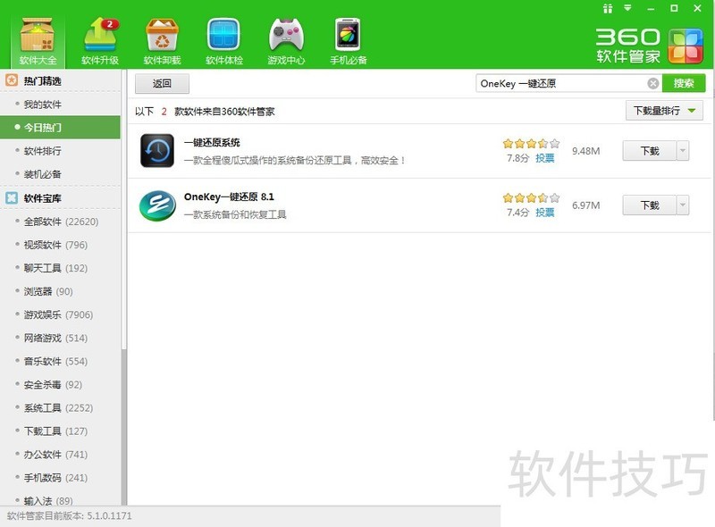Open the 手机必备 phone icon
715x527 pixels.
point(348,41)
